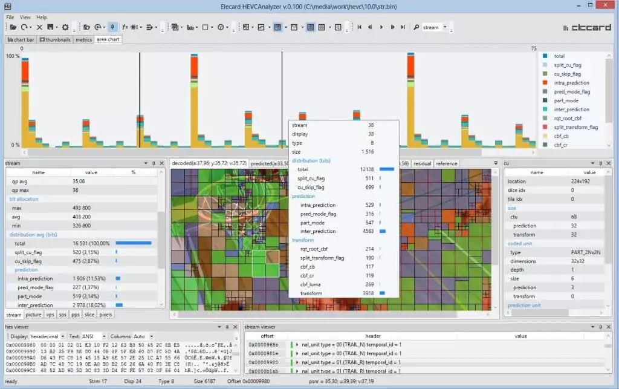Close the current stream with X icon
Viewport: 619px width, 389px height.
tap(39, 27)
